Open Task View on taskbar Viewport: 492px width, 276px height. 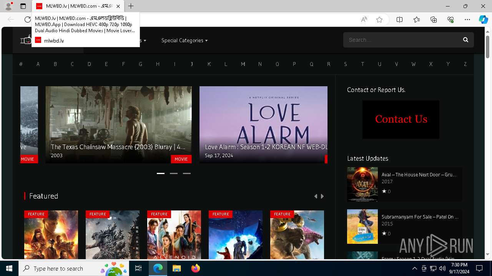point(138,268)
